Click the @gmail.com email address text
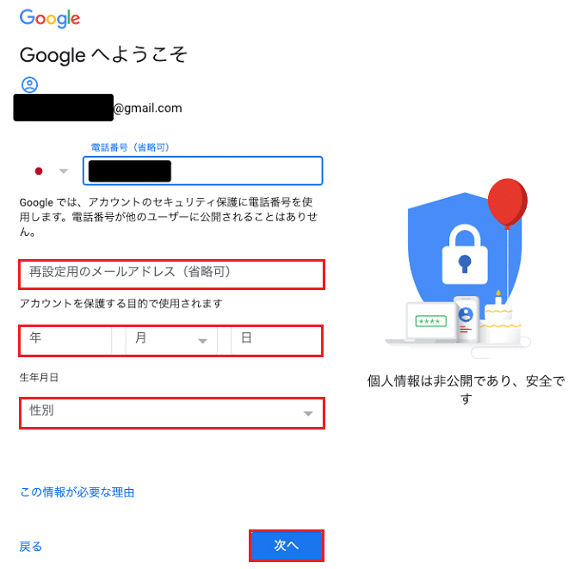This screenshot has width=587, height=569. (147, 108)
